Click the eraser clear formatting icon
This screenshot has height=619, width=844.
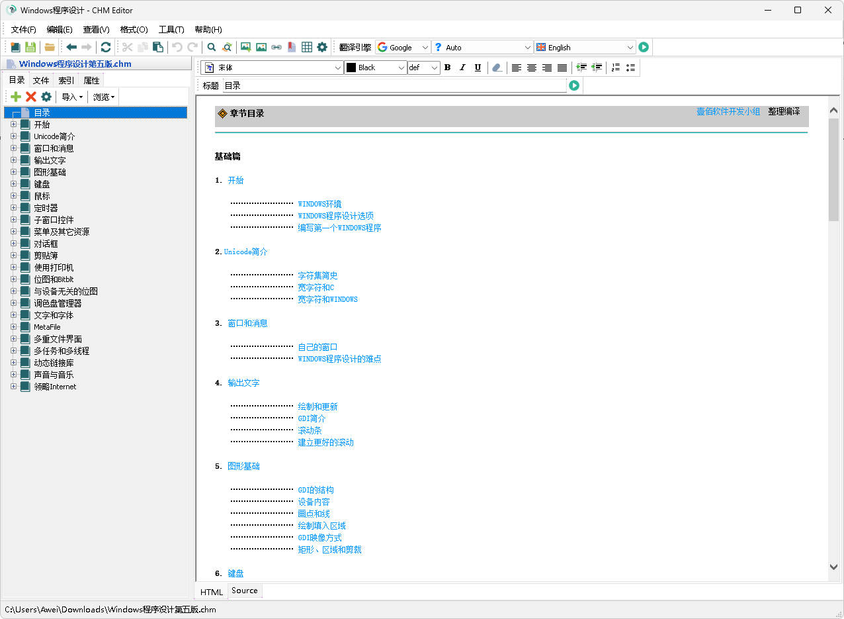pyautogui.click(x=497, y=68)
